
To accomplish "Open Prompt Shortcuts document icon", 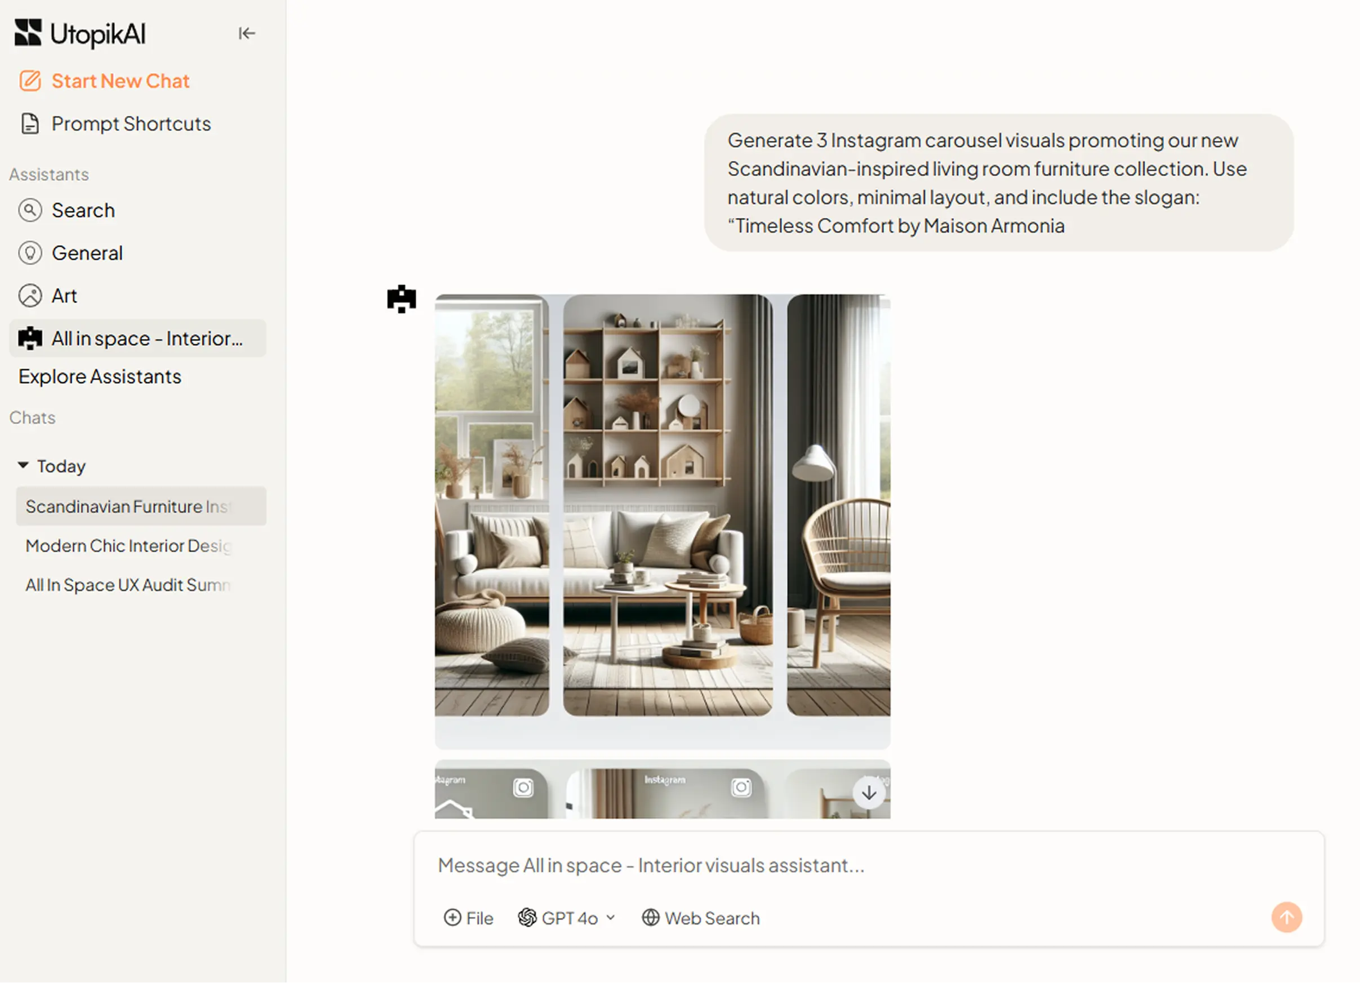I will pos(30,124).
